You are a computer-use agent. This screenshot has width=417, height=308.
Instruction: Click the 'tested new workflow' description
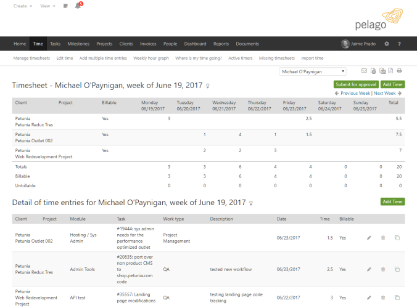click(231, 270)
